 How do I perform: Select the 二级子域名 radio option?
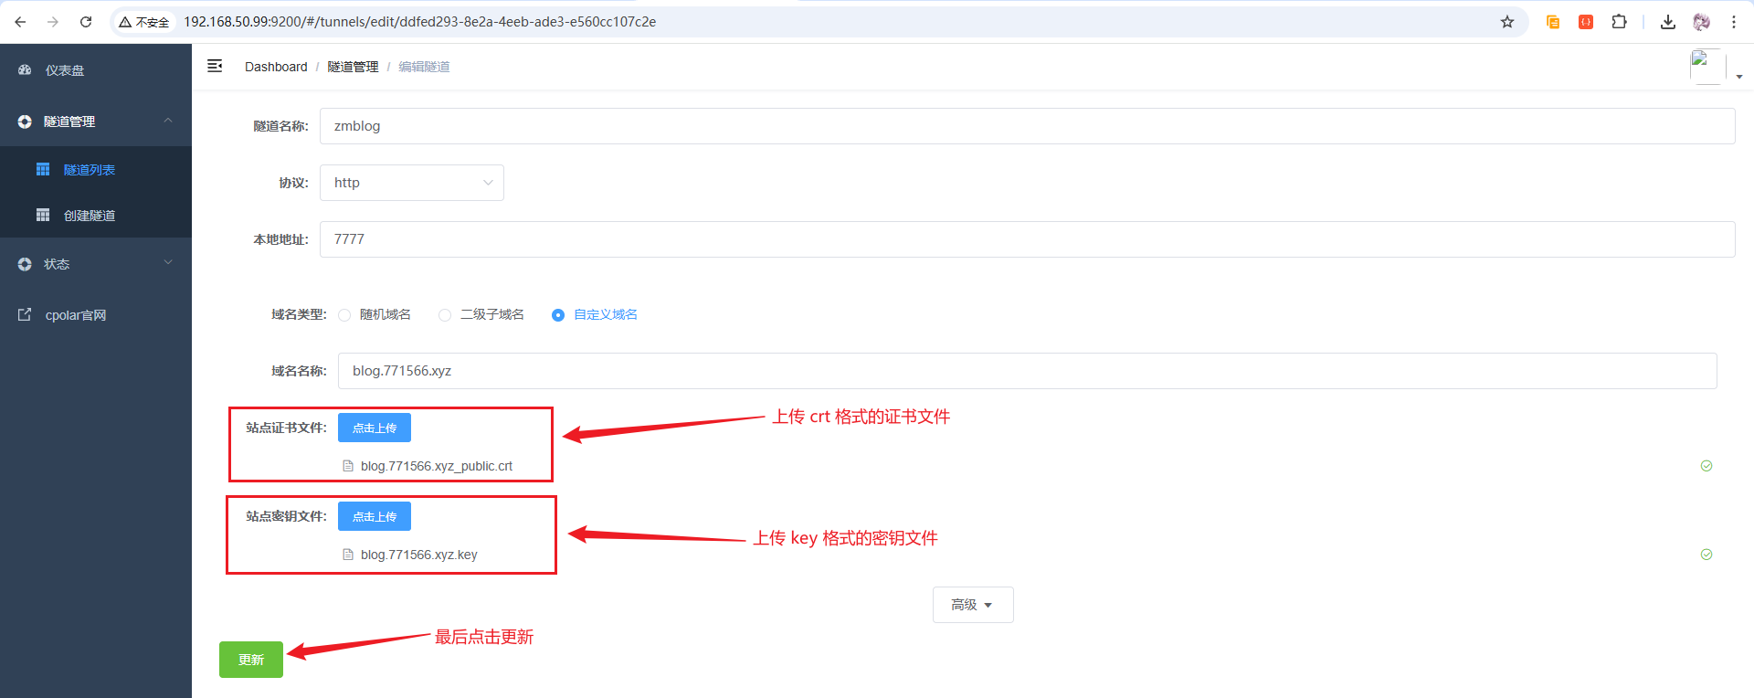(445, 315)
